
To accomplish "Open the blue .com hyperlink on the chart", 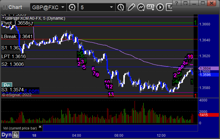I will [x=31, y=91].
